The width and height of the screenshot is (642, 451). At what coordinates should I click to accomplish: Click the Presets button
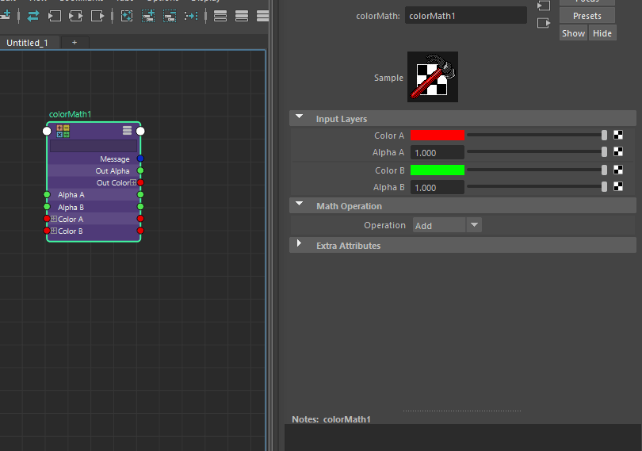coord(587,16)
